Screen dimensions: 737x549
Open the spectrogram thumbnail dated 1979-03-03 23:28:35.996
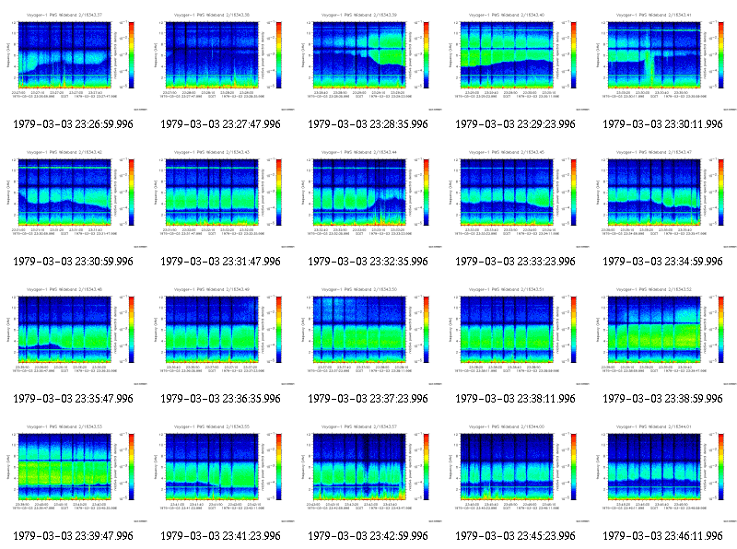pyautogui.click(x=368, y=61)
